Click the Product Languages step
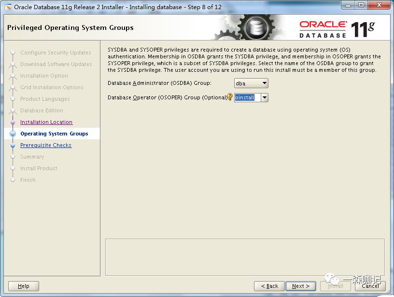This screenshot has width=394, height=297. click(x=45, y=99)
